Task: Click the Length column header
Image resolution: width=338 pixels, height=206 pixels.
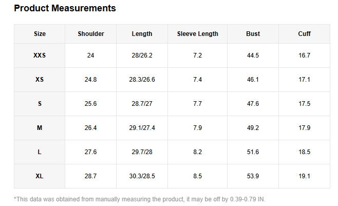Action: point(142,34)
